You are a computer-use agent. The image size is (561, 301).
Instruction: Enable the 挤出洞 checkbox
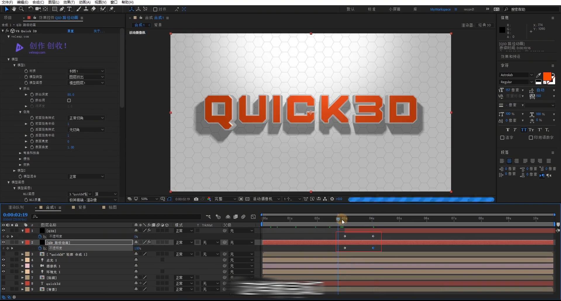point(69,100)
